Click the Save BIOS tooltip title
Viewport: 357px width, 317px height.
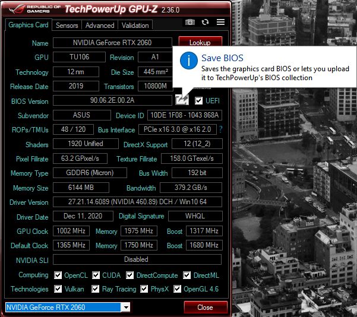(x=222, y=58)
